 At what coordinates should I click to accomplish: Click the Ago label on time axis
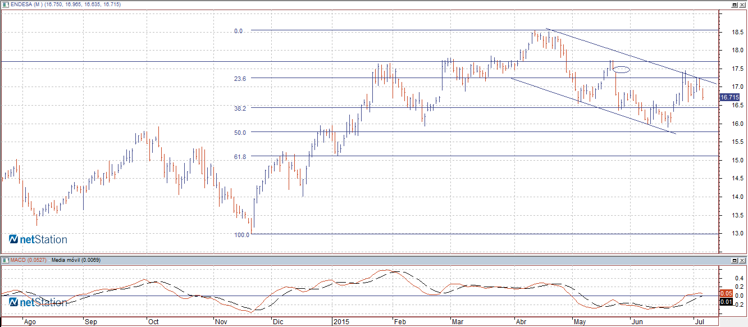tap(30, 323)
